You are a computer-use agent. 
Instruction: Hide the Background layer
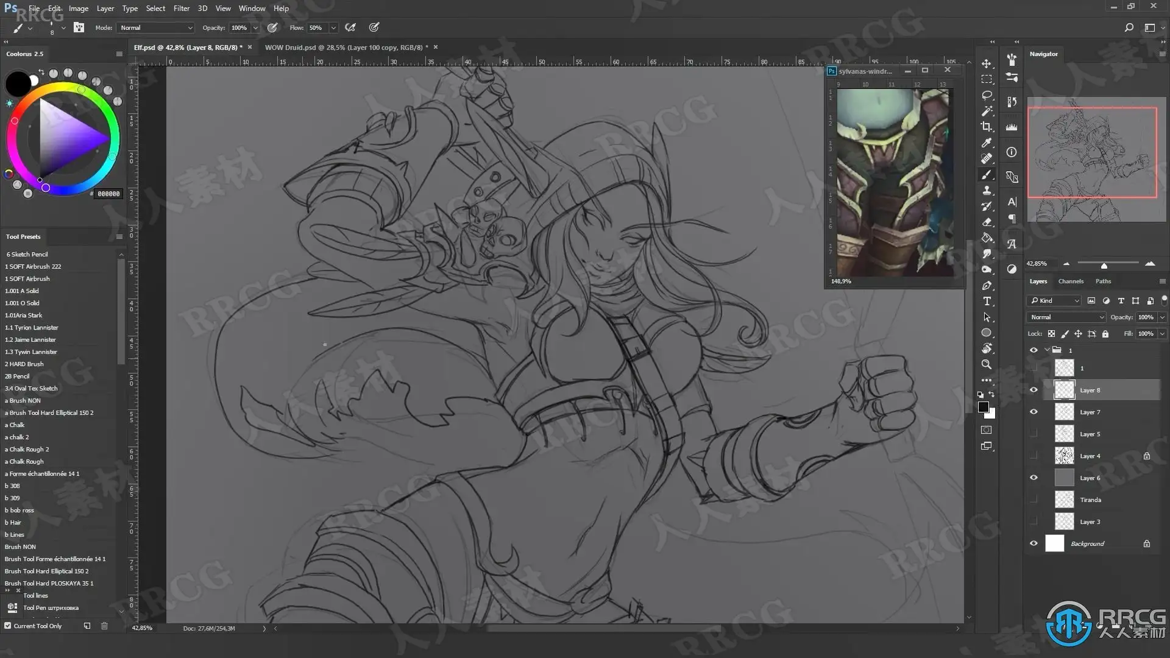tap(1033, 543)
